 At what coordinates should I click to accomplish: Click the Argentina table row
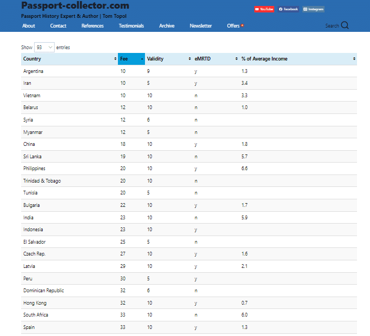tap(34, 71)
